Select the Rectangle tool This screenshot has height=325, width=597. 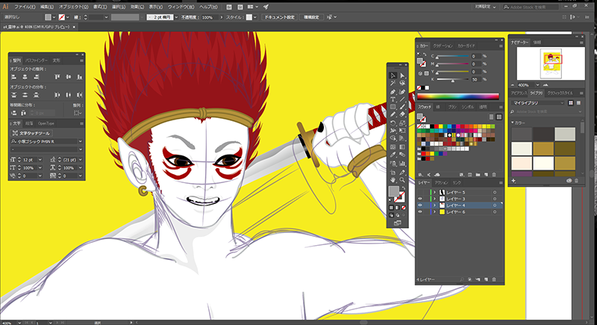click(x=393, y=107)
